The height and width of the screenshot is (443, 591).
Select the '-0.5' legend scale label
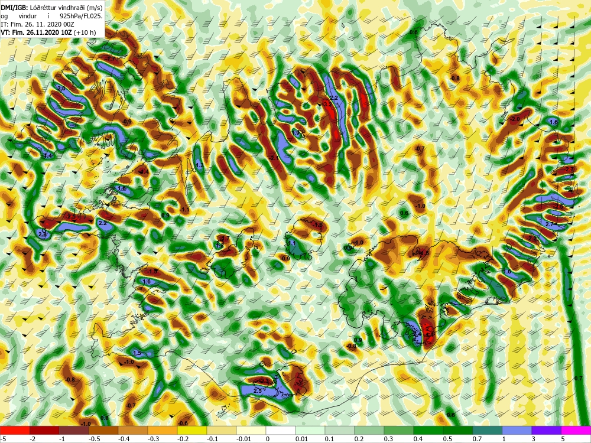tap(94, 439)
